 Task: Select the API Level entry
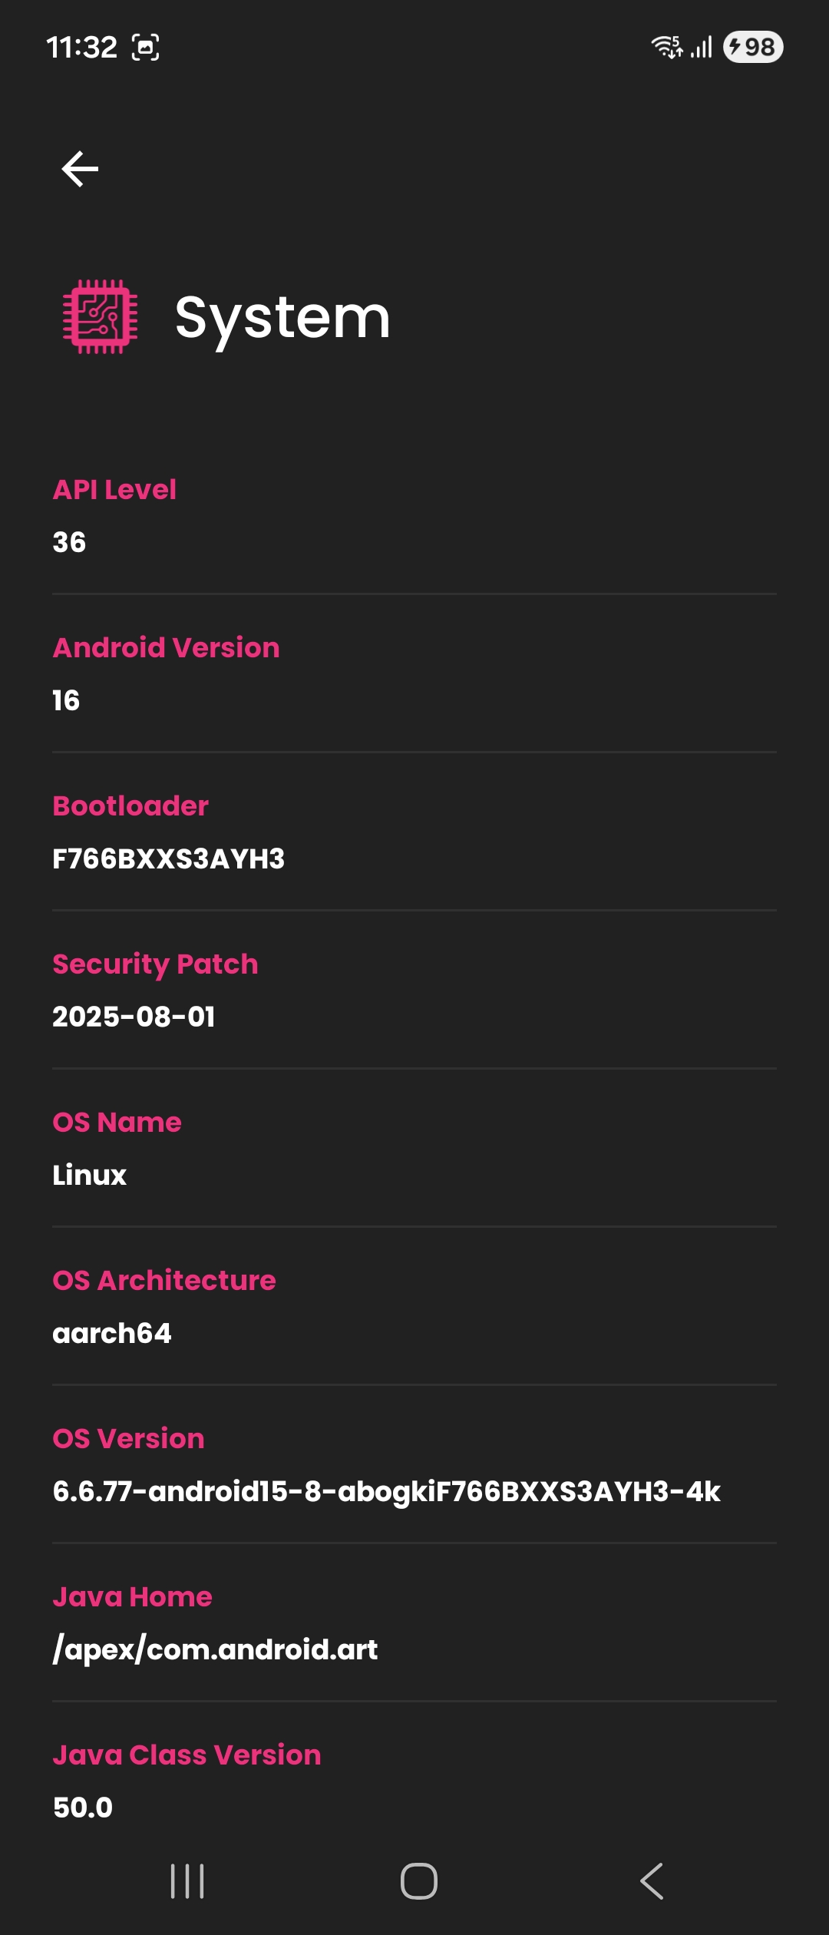[x=414, y=516]
